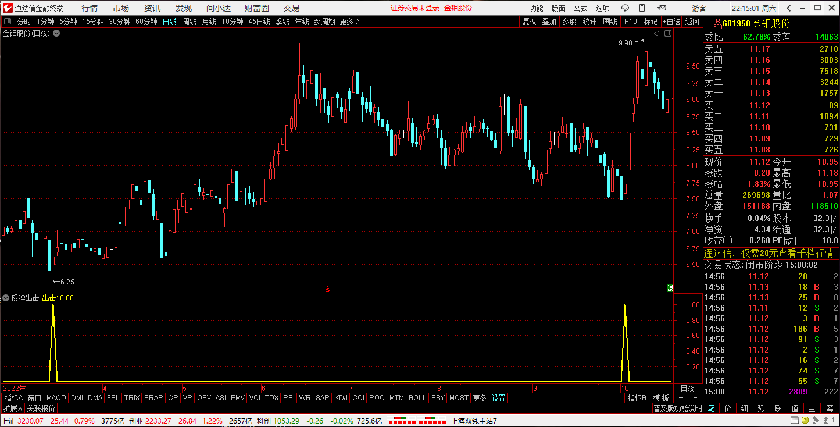The image size is (840, 427).
Task: Add stock via +自选 button
Action: [x=671, y=22]
